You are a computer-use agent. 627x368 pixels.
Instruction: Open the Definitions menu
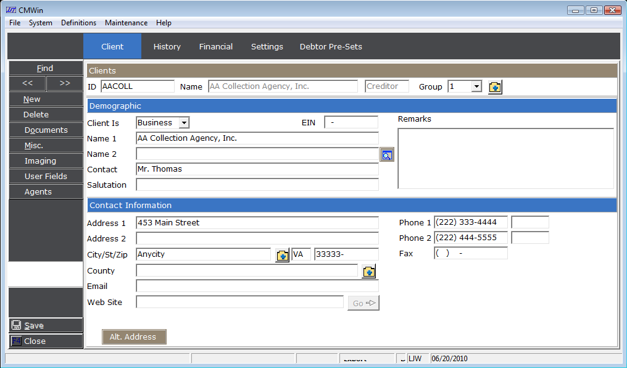(78, 23)
